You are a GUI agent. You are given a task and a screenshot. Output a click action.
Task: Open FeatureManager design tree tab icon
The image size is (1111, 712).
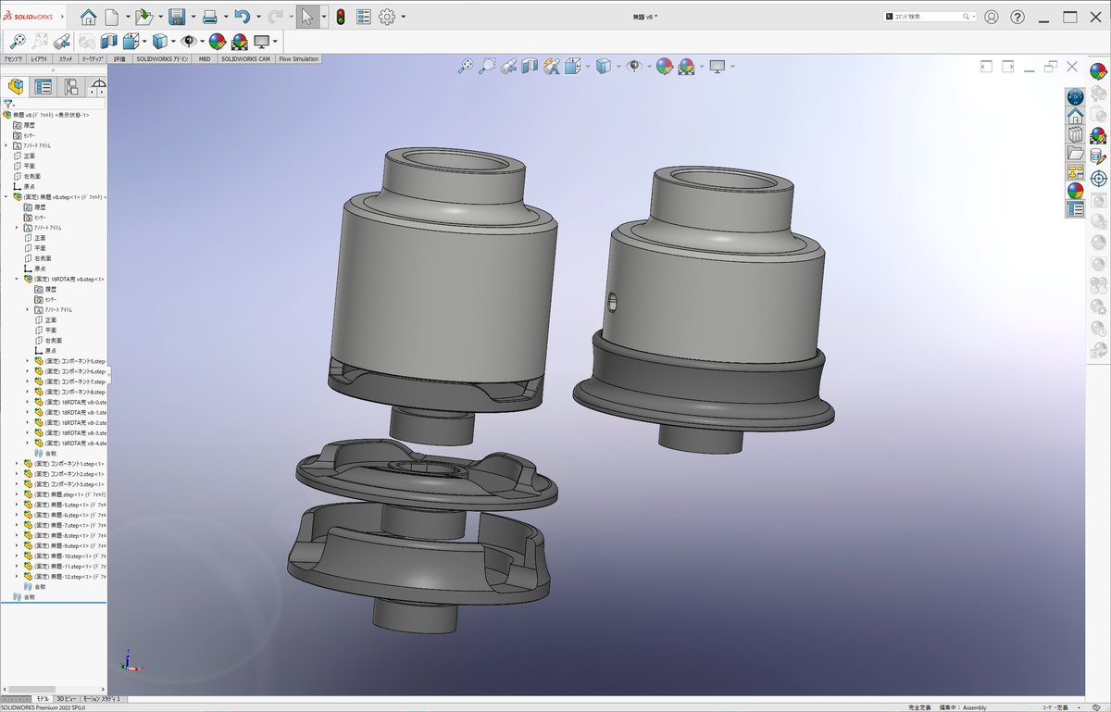(x=16, y=87)
